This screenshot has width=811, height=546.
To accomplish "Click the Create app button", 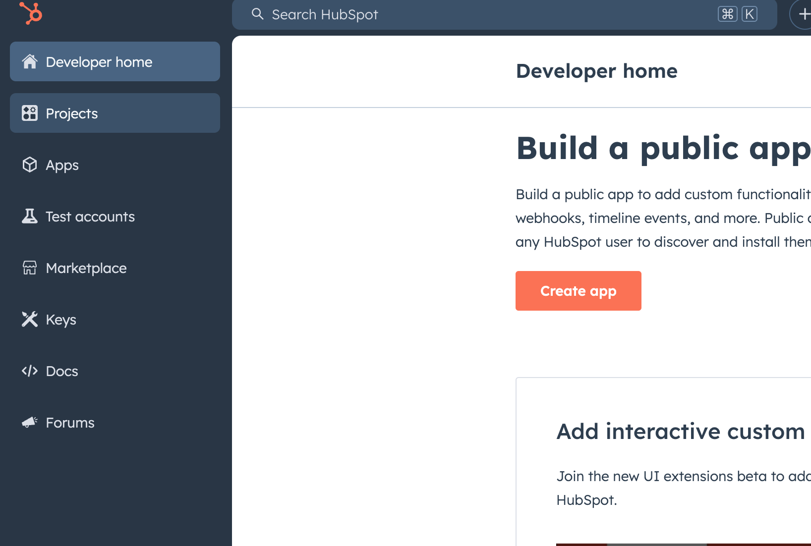I will pos(579,291).
